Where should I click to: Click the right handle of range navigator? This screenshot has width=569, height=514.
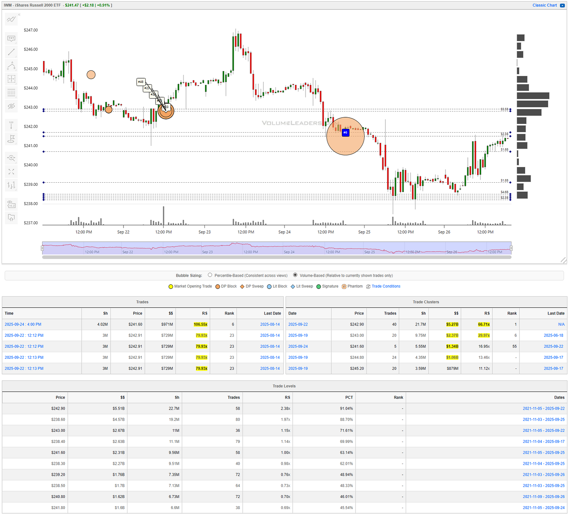click(511, 248)
